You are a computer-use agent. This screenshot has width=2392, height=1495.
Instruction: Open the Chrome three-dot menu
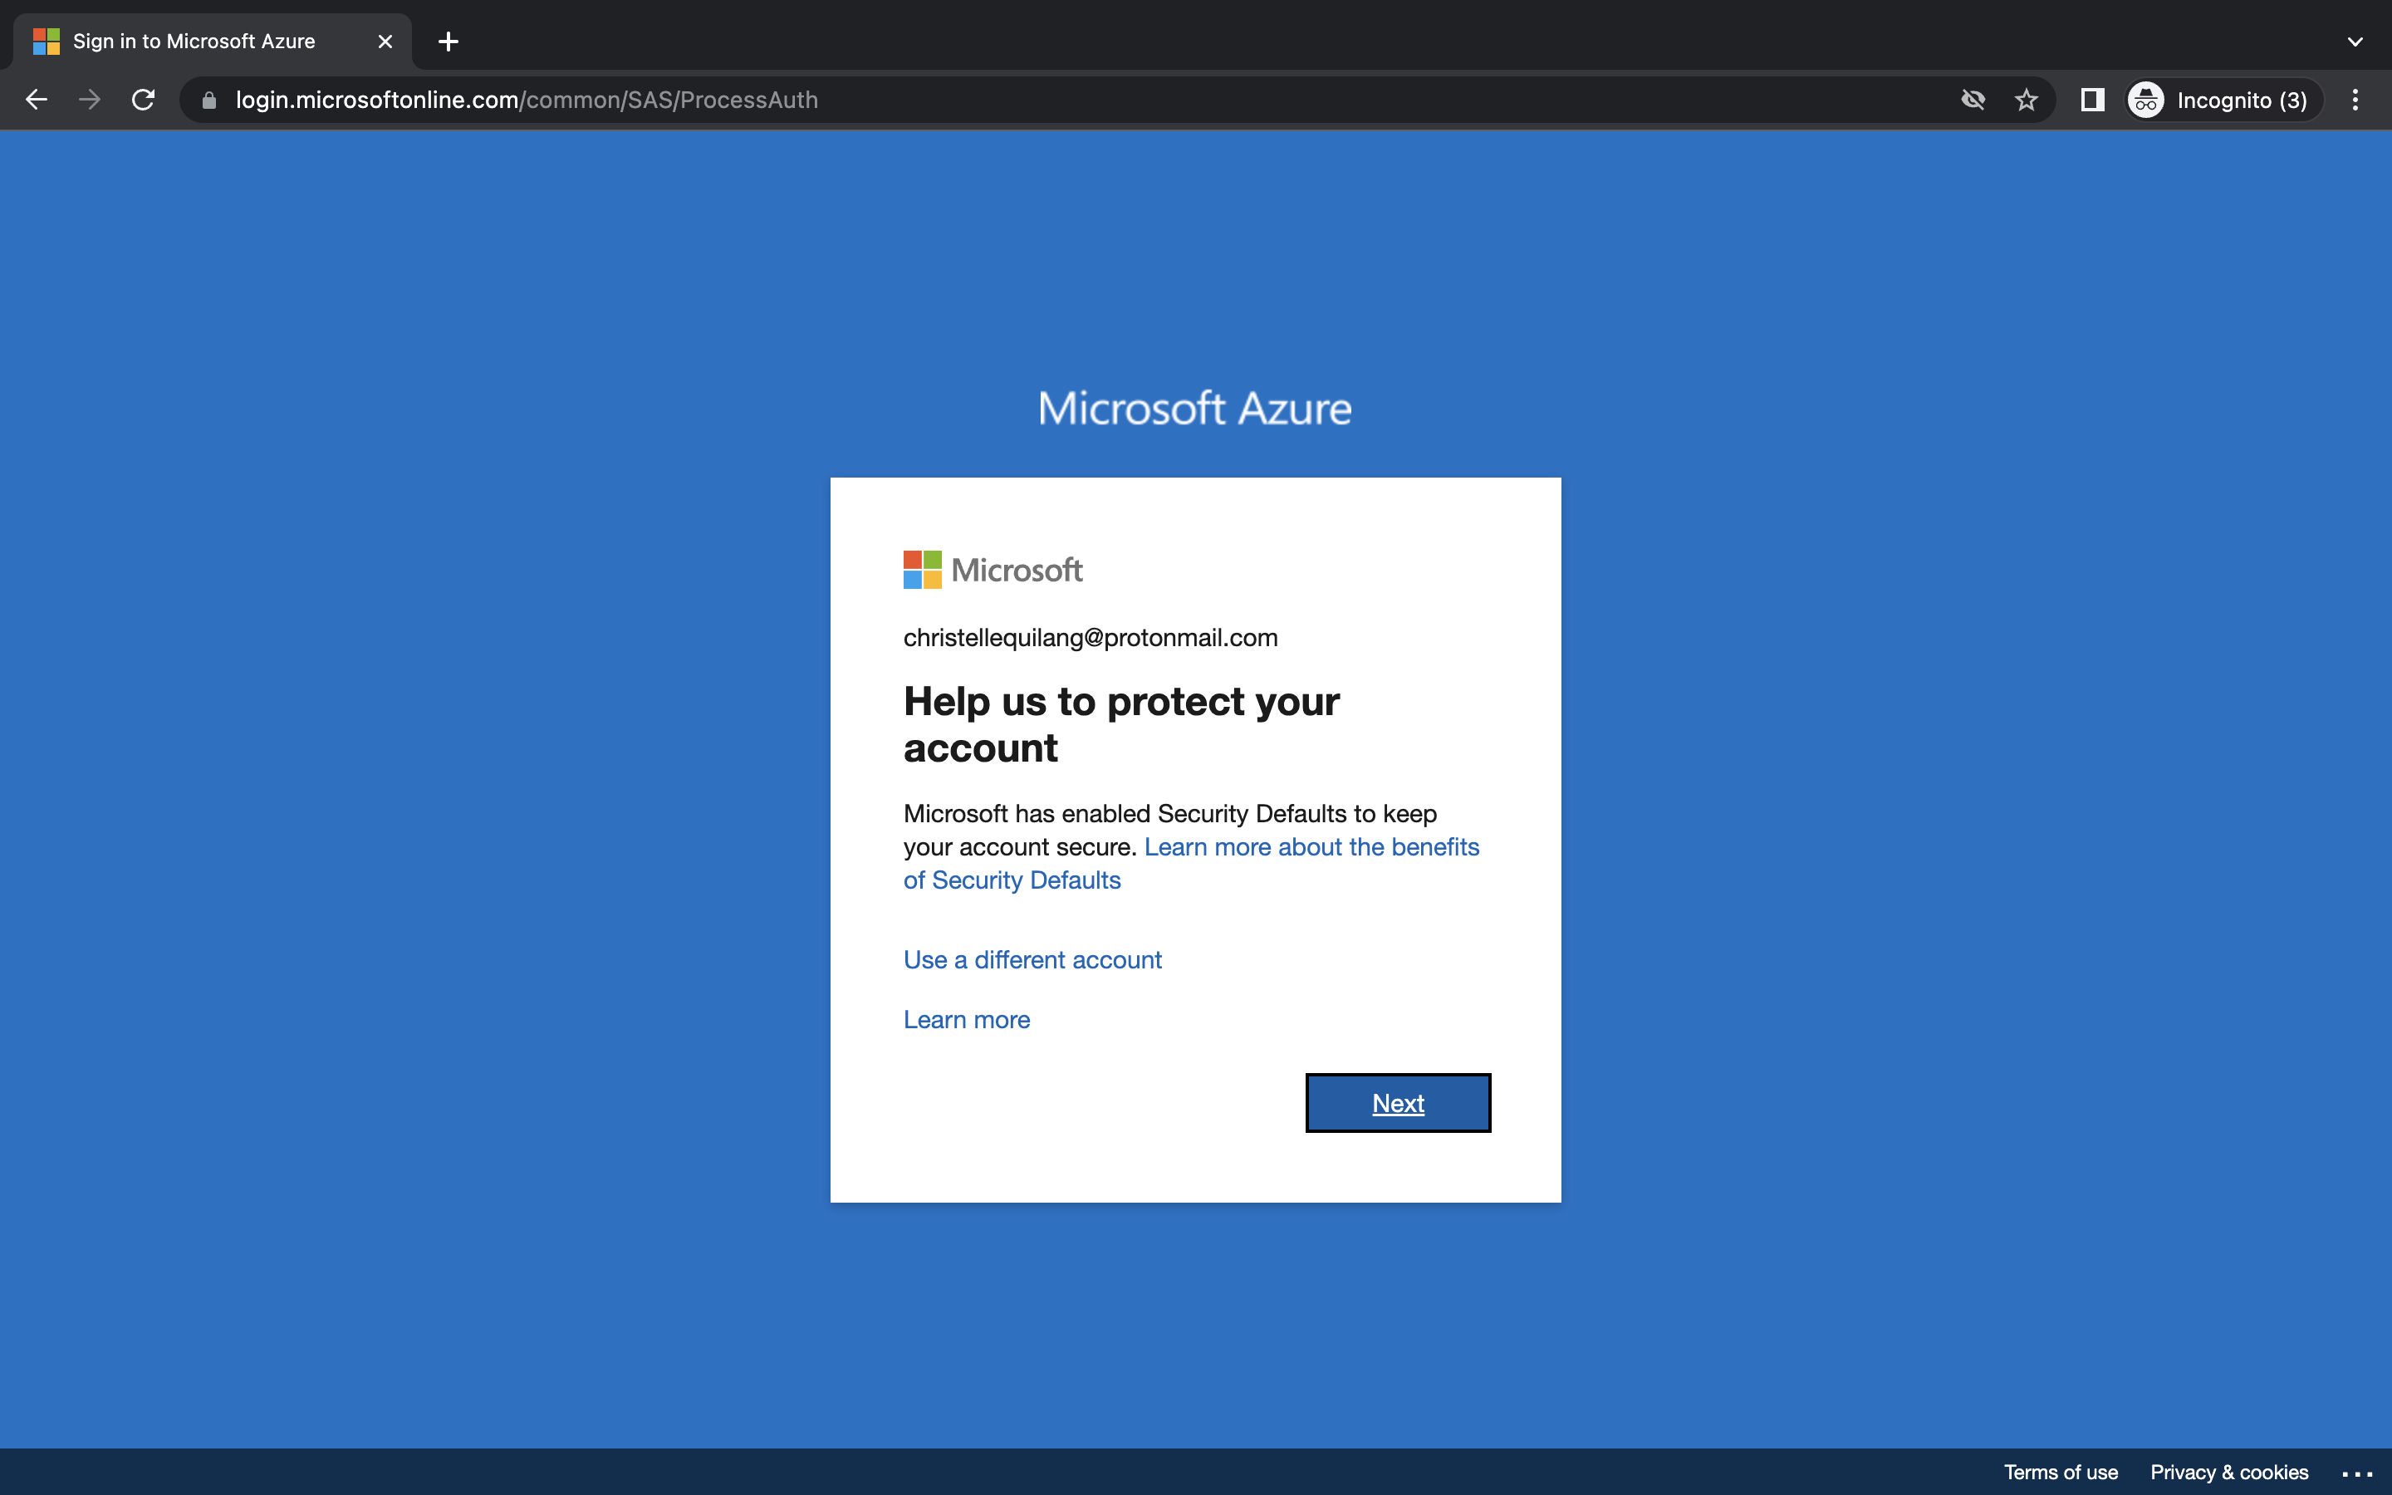click(x=2355, y=99)
